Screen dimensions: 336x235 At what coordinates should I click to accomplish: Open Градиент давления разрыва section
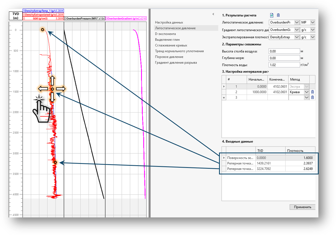tap(176, 62)
